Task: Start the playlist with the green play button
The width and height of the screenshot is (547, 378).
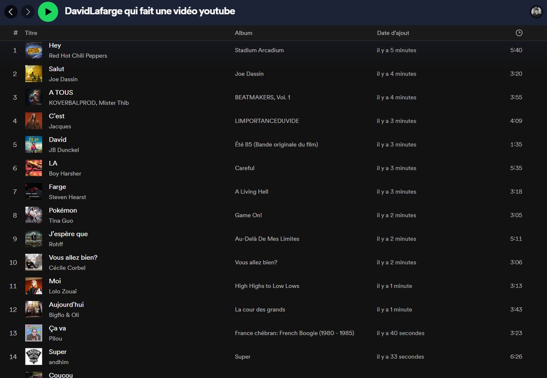Action: [48, 11]
